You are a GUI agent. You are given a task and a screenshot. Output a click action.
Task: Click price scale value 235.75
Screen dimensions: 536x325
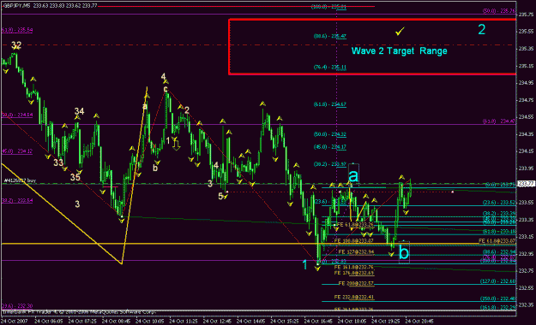point(526,15)
